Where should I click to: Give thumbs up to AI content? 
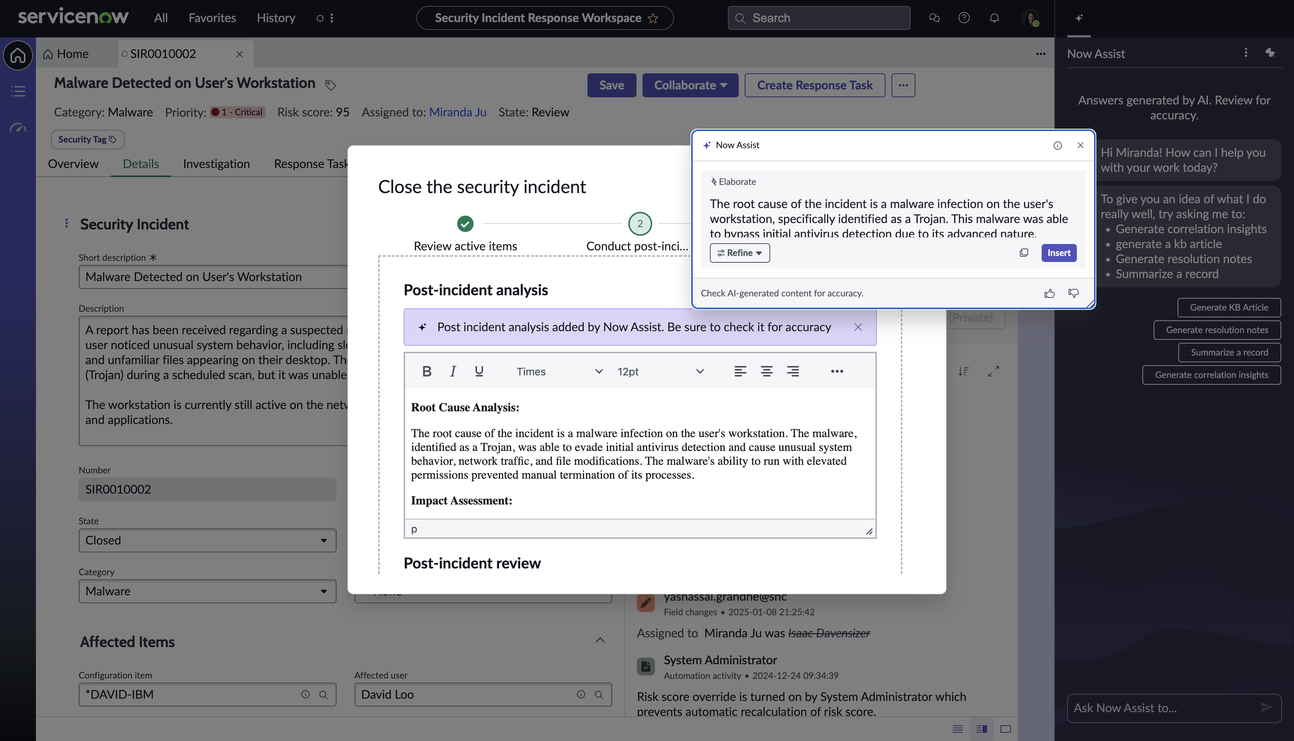tap(1049, 294)
